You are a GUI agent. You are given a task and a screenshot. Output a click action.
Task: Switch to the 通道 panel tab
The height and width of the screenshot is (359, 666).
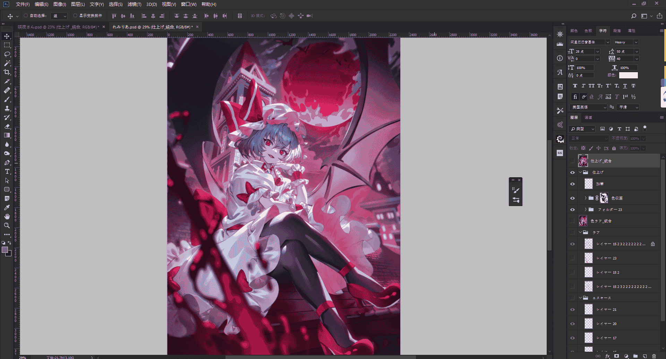pyautogui.click(x=588, y=118)
